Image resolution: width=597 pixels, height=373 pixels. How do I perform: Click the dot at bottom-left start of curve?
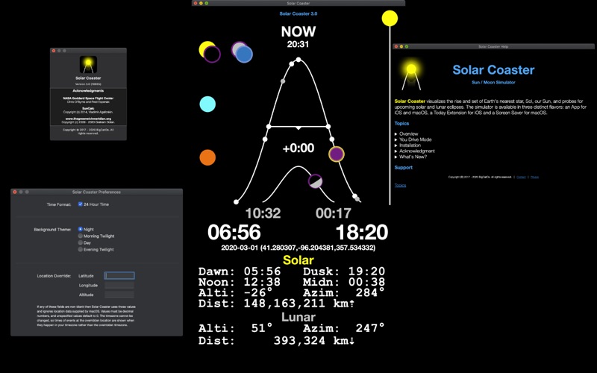236,201
